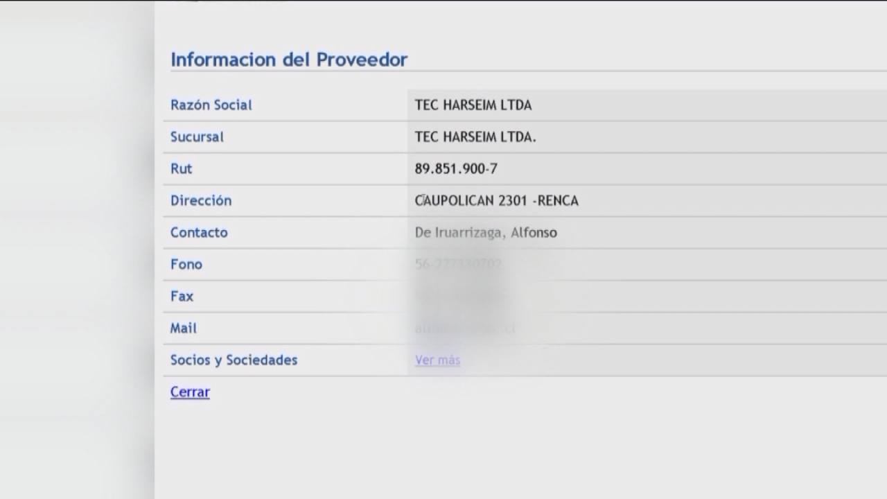Image resolution: width=887 pixels, height=499 pixels.
Task: Click the blurred phone number value
Action: coord(458,264)
